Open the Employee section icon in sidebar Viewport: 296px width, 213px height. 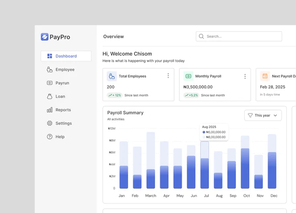click(50, 70)
